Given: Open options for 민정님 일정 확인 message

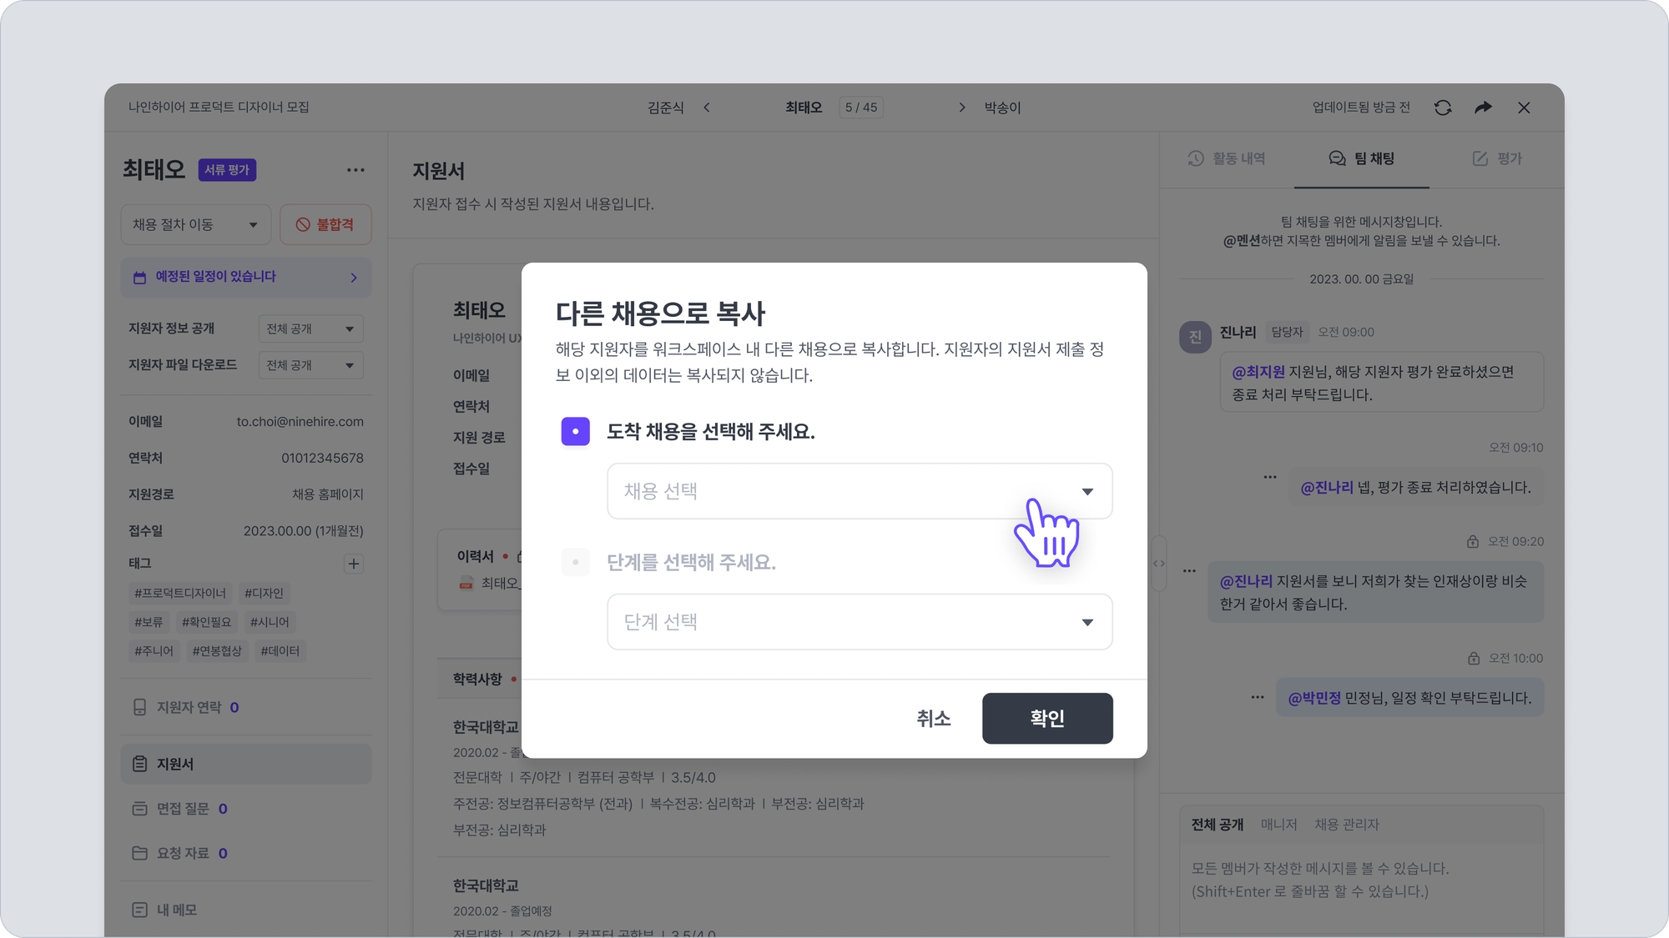Looking at the screenshot, I should 1258,697.
